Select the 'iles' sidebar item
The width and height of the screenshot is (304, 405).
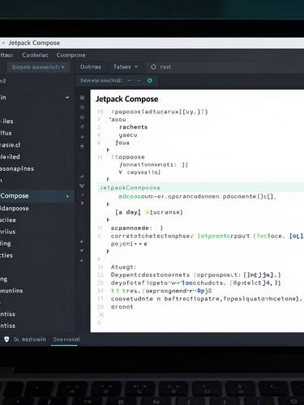click(x=6, y=122)
